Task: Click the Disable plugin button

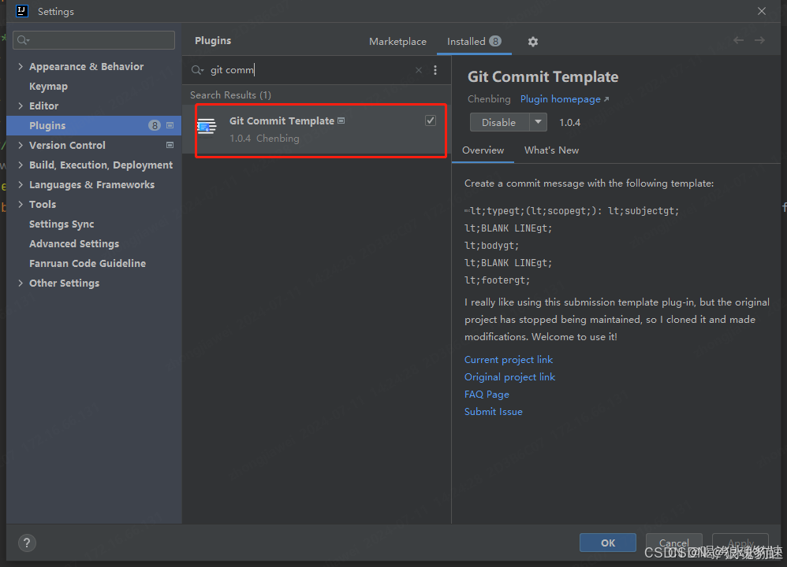Action: pos(499,122)
